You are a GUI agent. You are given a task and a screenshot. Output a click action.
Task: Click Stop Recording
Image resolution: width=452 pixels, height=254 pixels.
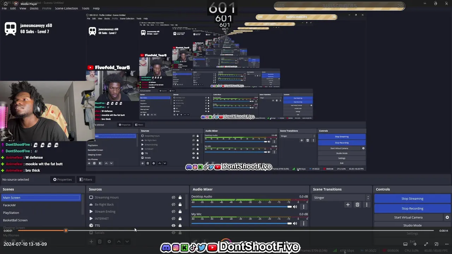412,208
